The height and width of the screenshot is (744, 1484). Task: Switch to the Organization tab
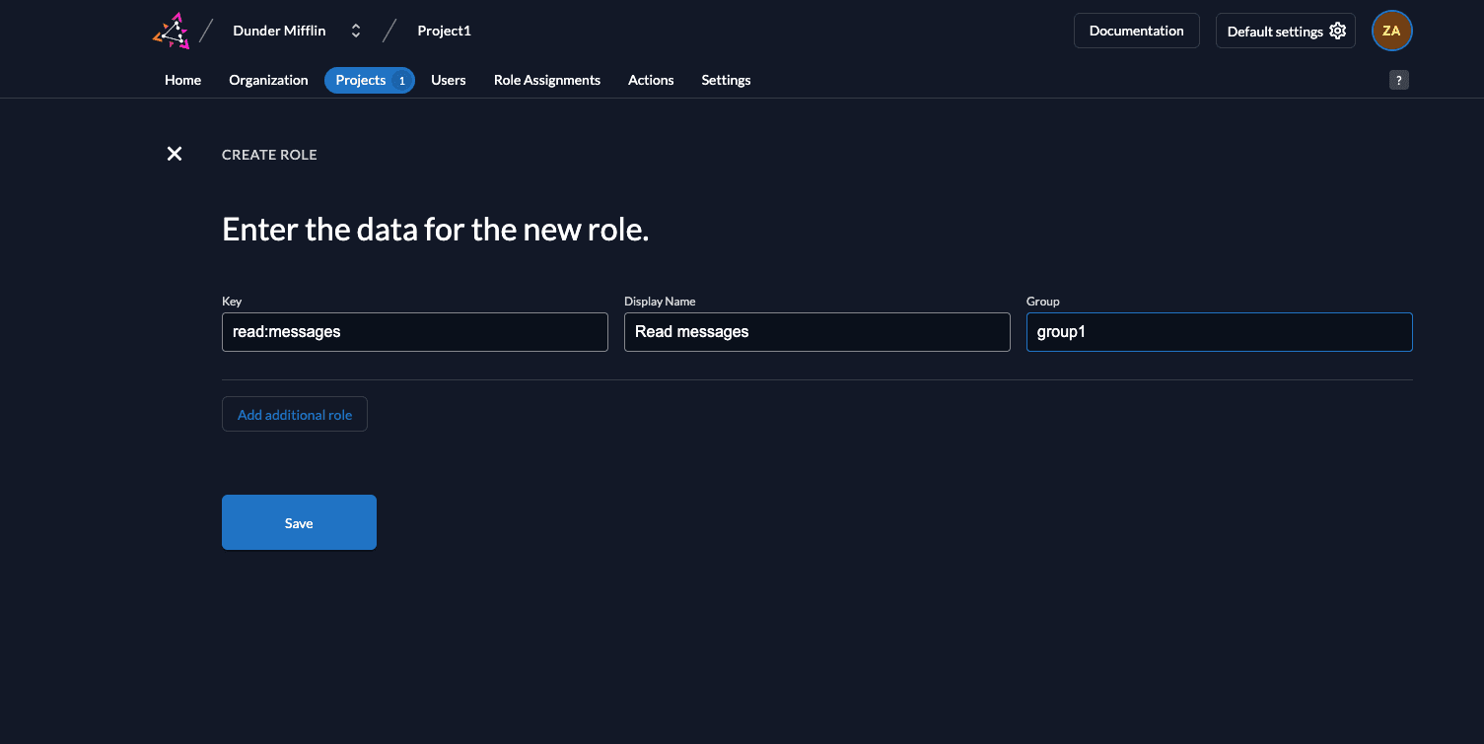point(268,80)
